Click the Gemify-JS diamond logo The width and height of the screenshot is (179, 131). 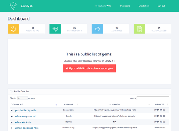click(x=13, y=6)
